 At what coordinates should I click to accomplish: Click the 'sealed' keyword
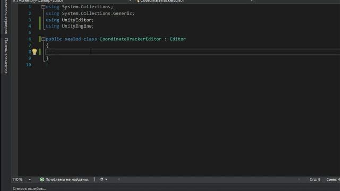[73, 39]
